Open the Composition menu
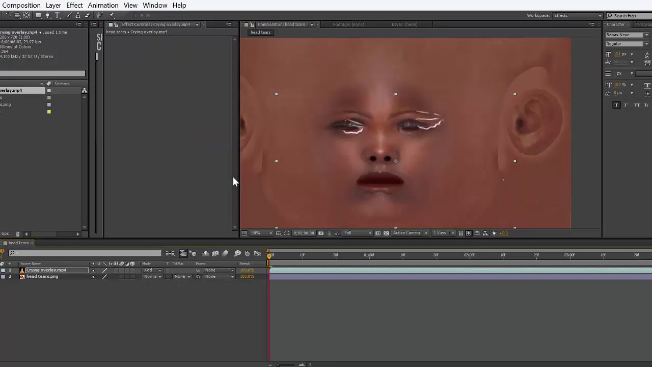 point(21,5)
